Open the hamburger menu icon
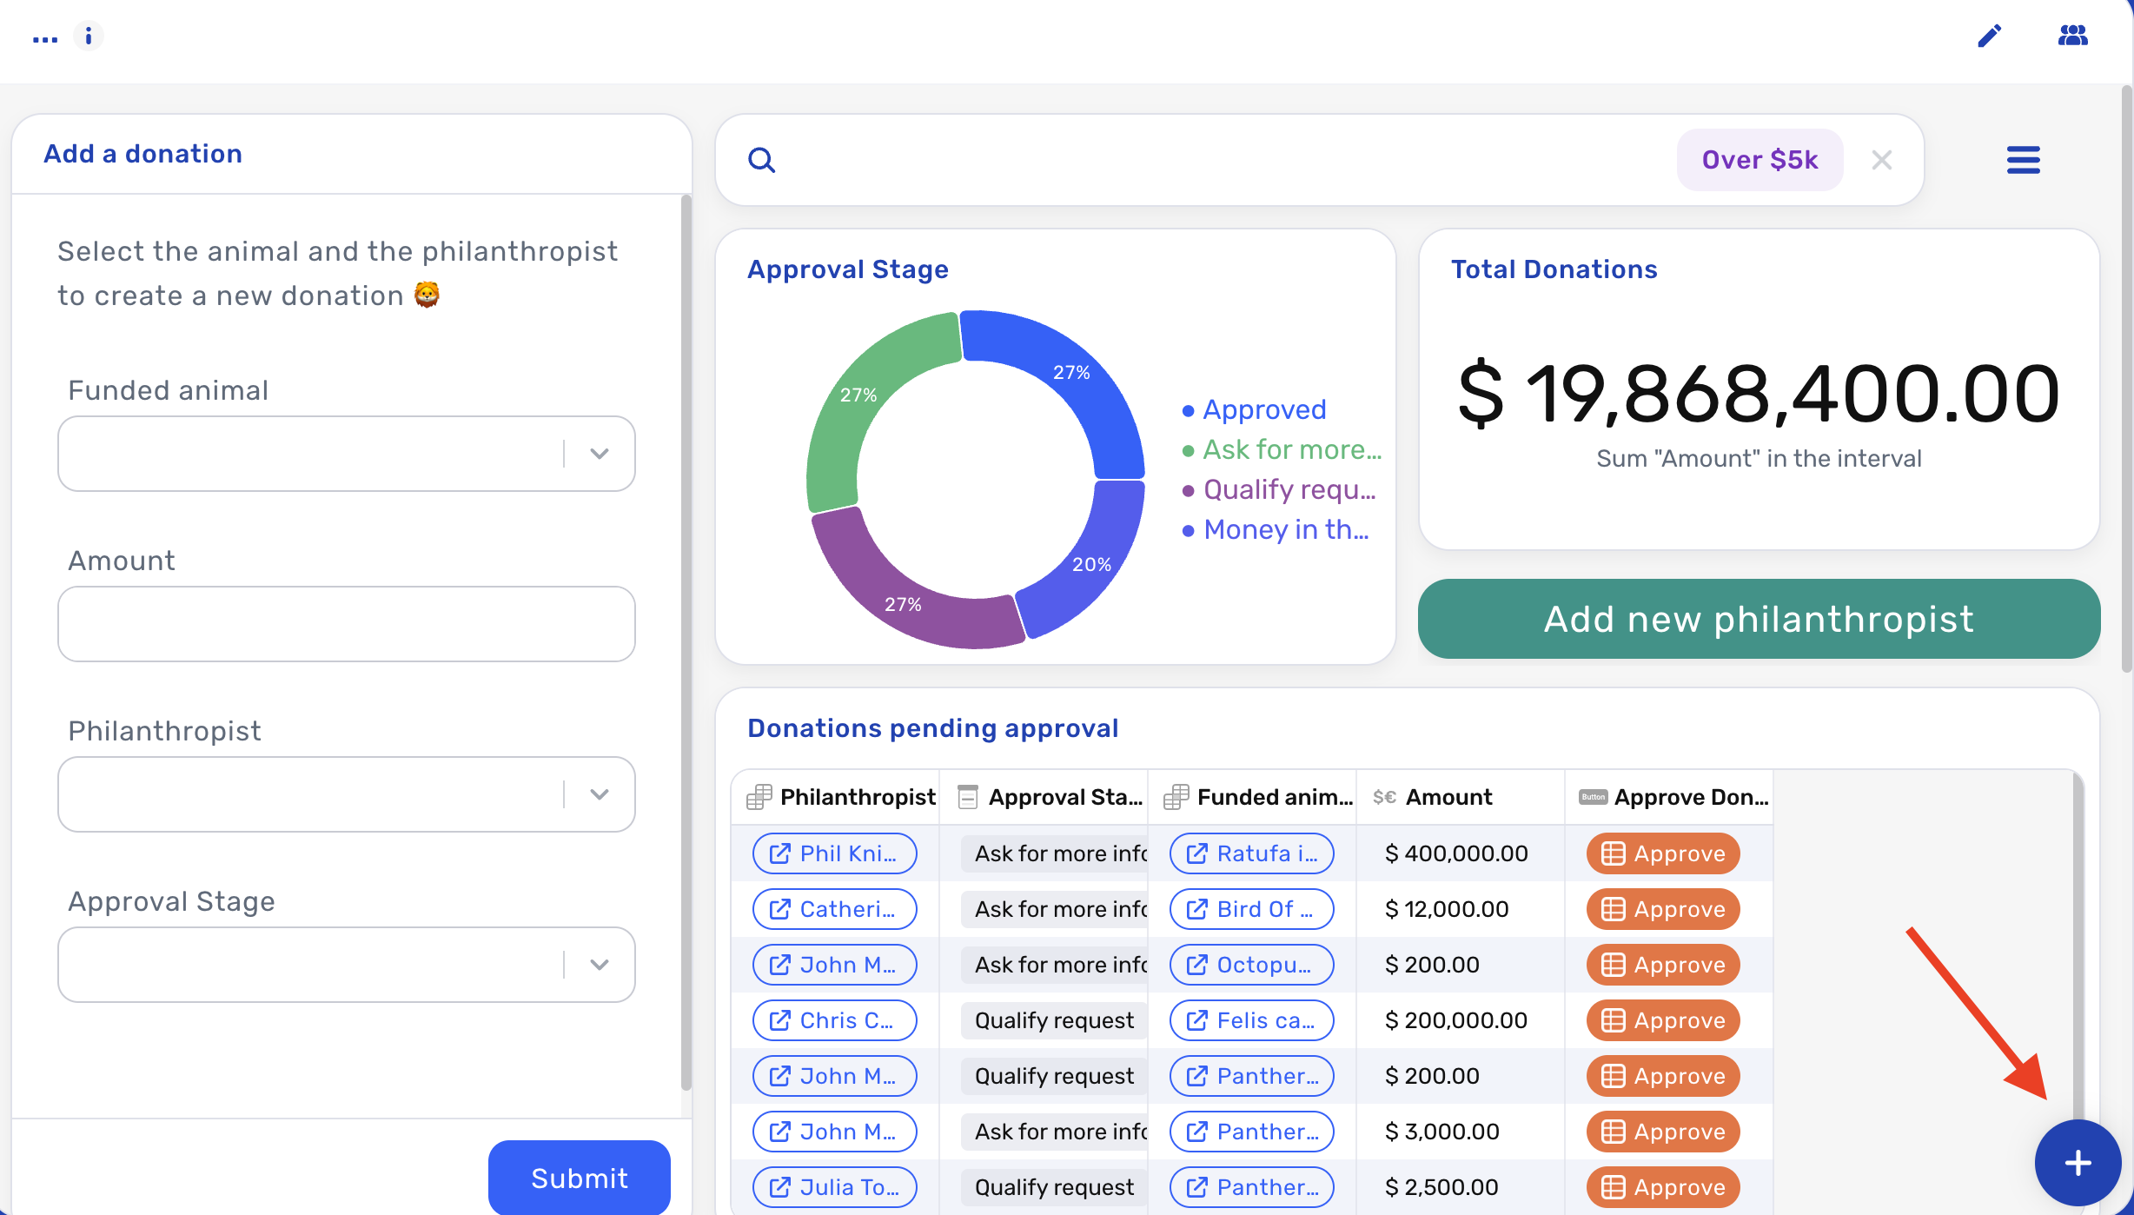 [x=2024, y=160]
